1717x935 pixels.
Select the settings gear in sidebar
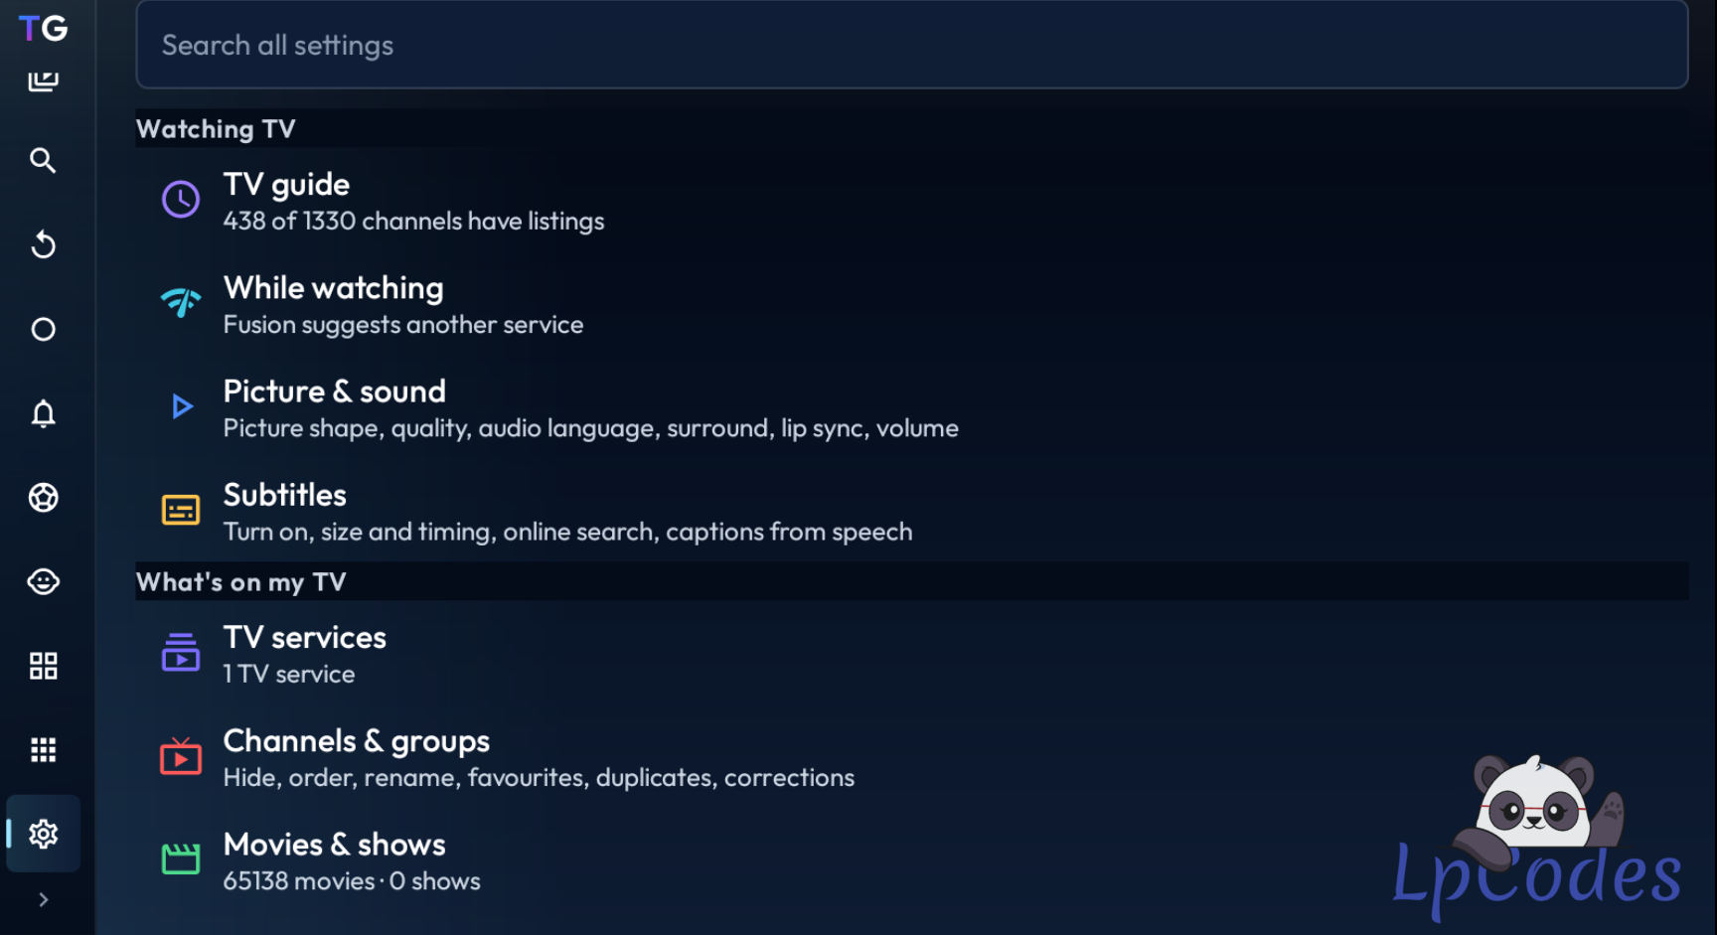[43, 834]
